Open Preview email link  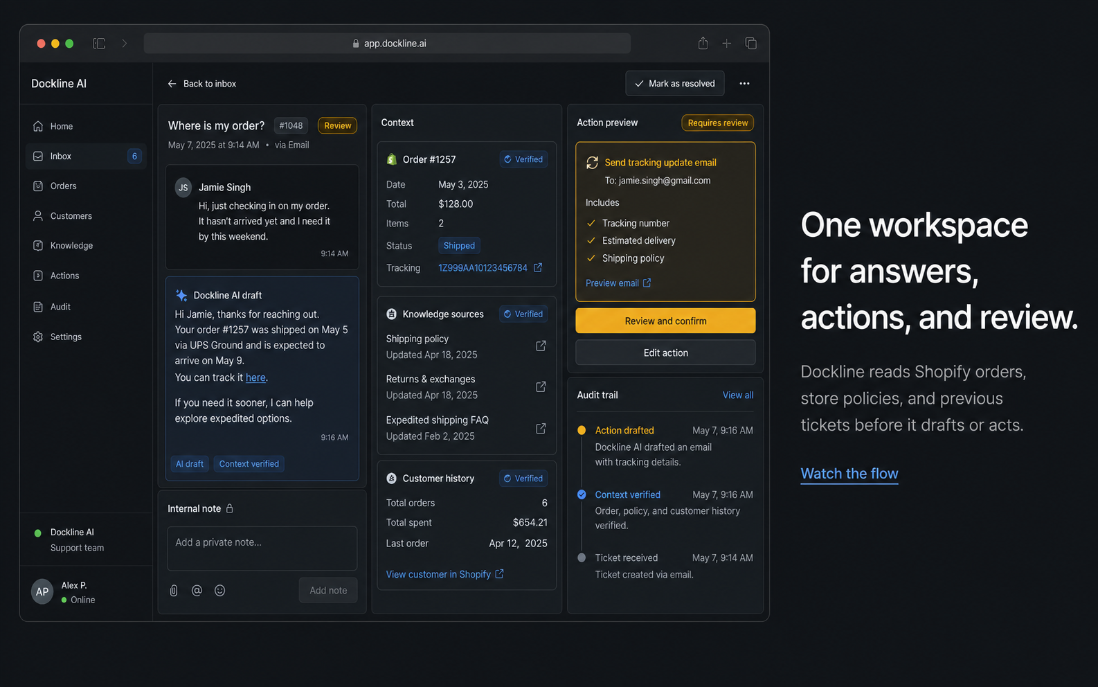[618, 283]
